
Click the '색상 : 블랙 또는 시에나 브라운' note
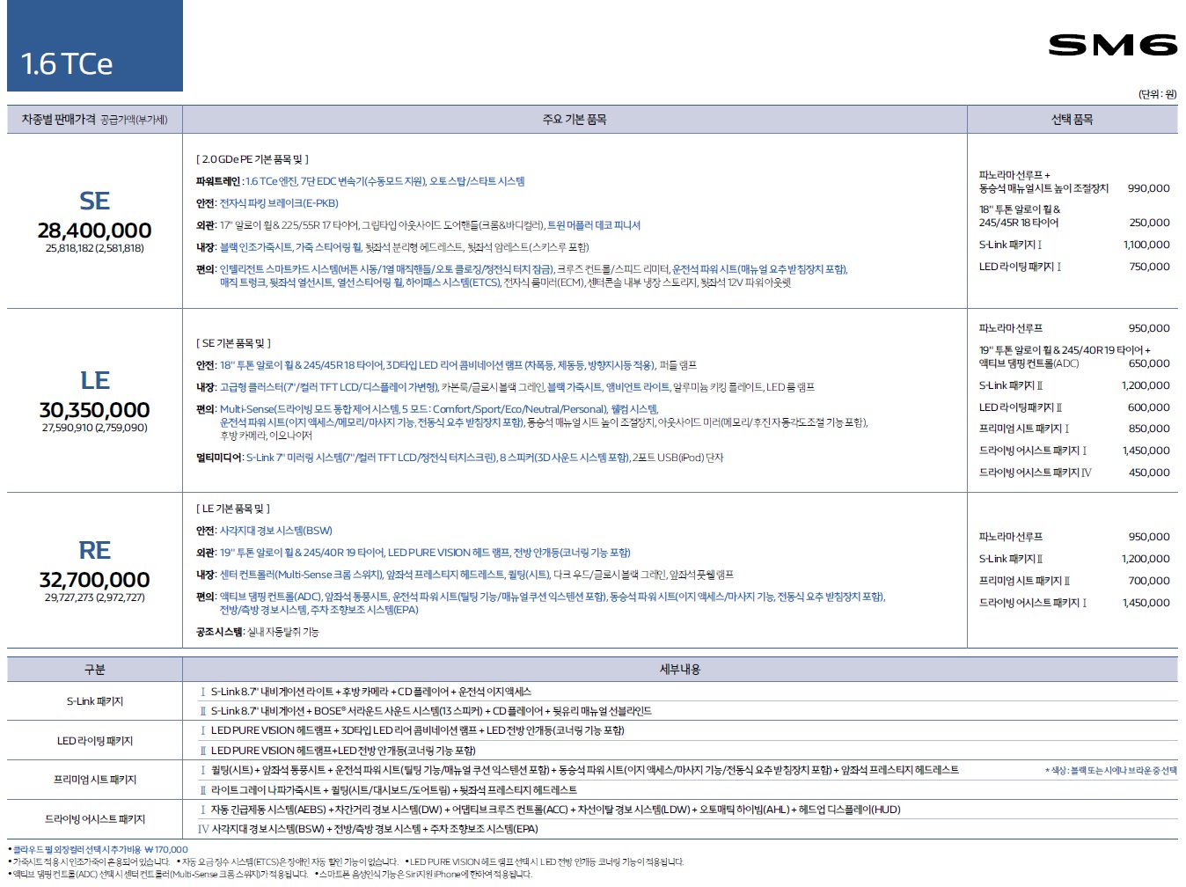(x=1110, y=771)
